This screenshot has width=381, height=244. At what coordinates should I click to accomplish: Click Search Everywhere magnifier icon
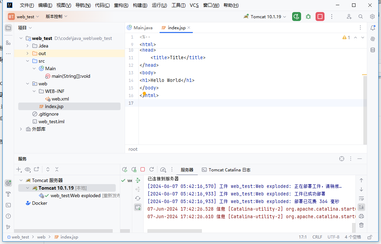point(361,17)
